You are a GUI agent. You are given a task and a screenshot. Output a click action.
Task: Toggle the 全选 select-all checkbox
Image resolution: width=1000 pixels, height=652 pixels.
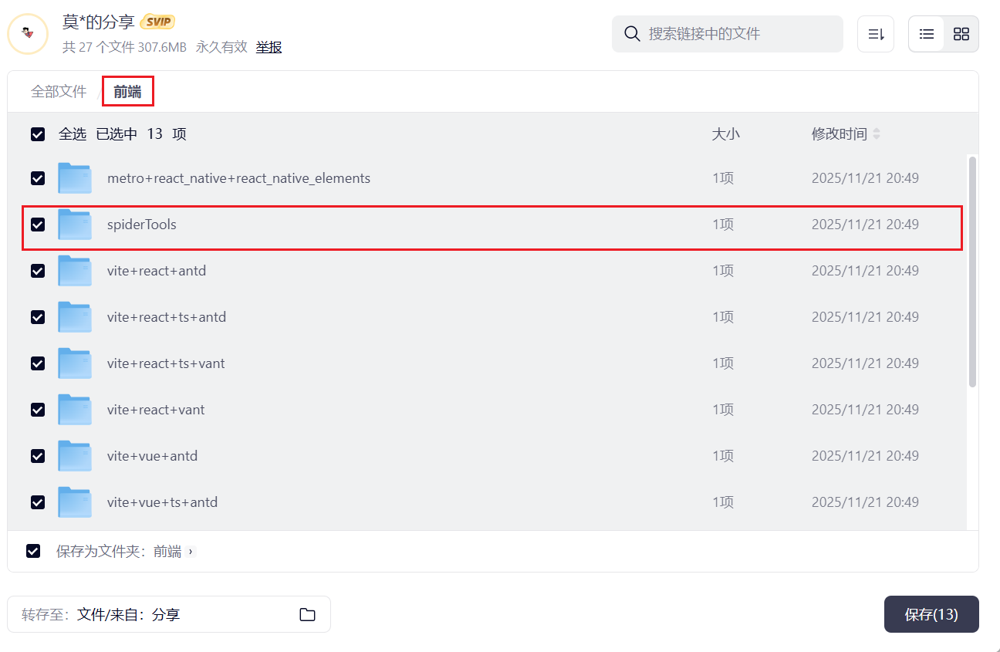click(38, 134)
